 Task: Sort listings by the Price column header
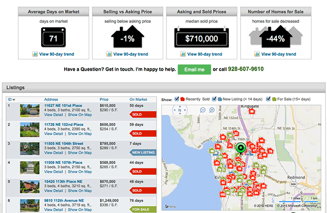[104, 100]
